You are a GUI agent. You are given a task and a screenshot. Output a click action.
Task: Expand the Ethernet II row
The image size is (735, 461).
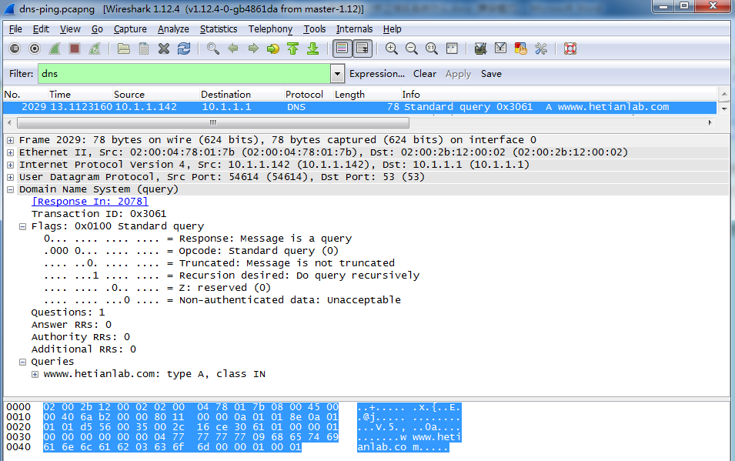point(10,152)
